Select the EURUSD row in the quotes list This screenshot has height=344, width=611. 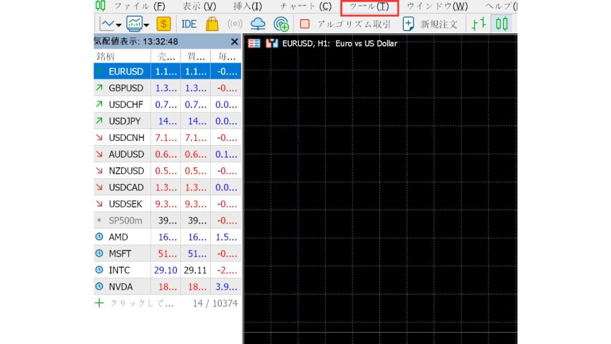pyautogui.click(x=125, y=71)
